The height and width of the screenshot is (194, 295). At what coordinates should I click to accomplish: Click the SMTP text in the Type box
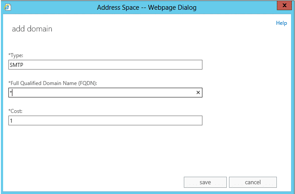(x=16, y=65)
